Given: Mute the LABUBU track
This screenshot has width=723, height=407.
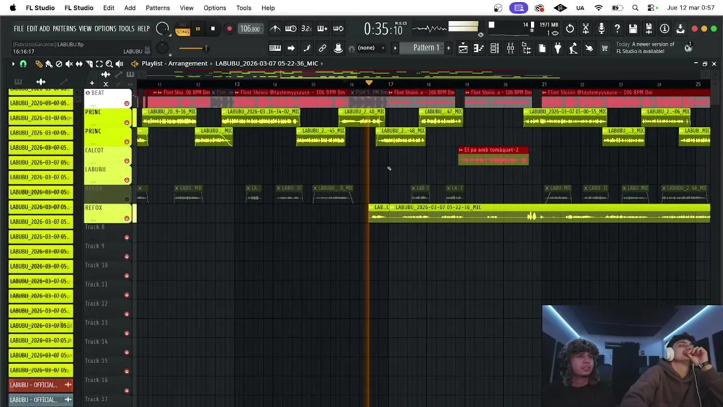Looking at the screenshot, I should 127,180.
